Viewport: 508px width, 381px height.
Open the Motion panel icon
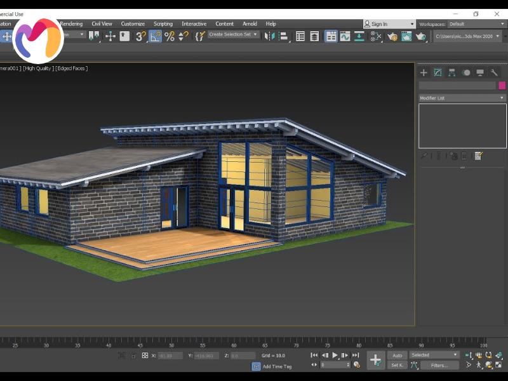pyautogui.click(x=466, y=72)
